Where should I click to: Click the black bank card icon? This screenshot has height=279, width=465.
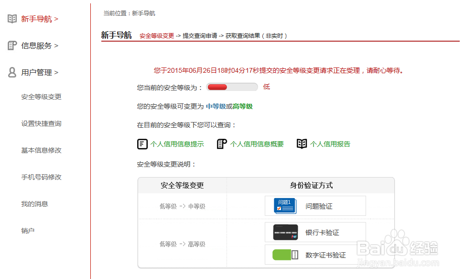pos(285,233)
